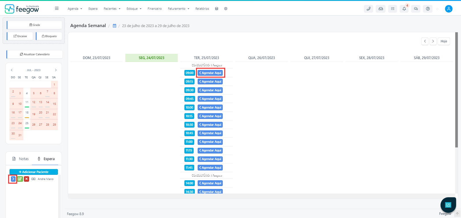Click the 11:45 time label
The image size is (461, 218).
[x=189, y=168]
